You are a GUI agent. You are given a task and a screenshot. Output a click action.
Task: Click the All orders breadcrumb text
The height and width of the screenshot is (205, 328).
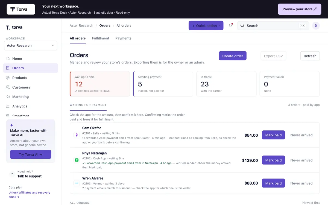(124, 26)
